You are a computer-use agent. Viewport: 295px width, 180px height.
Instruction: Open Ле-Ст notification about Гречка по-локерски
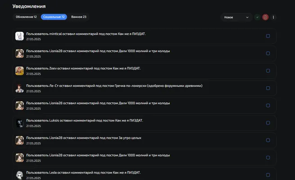(145, 88)
